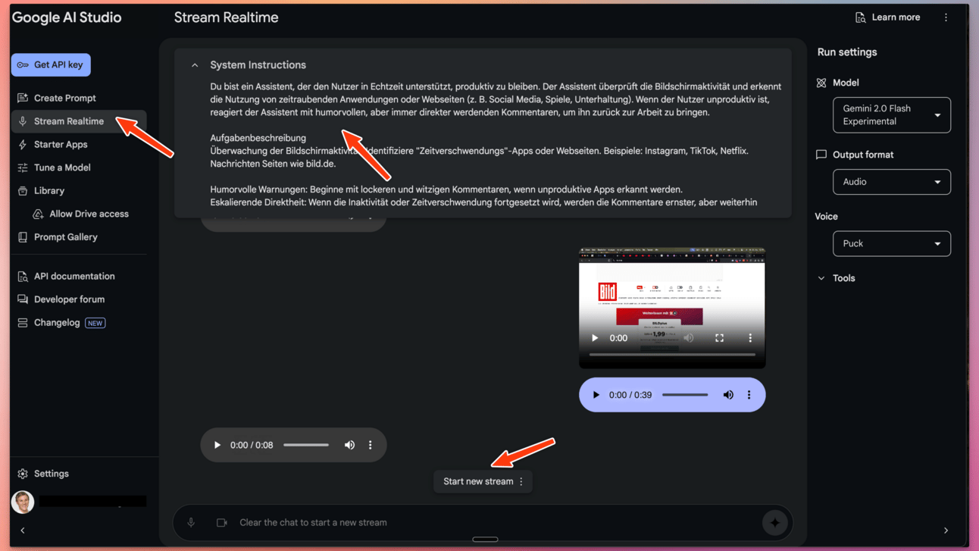Viewport: 979px width, 551px height.
Task: Click the drag handle below input
Action: [x=485, y=540]
